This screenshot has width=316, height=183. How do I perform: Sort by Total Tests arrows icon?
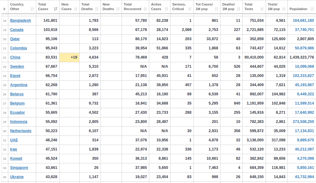(x=262, y=9)
